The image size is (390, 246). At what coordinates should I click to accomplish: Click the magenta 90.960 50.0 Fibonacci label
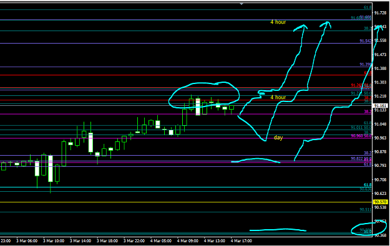[x=361, y=136]
